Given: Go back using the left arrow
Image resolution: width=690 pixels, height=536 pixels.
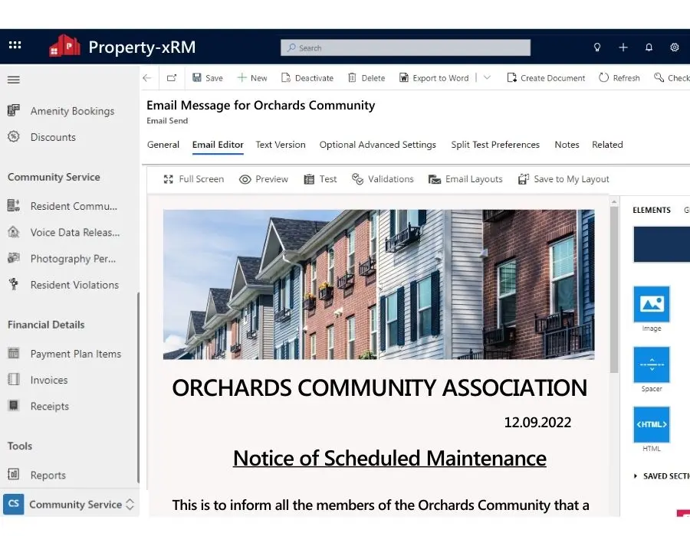Looking at the screenshot, I should pos(147,78).
